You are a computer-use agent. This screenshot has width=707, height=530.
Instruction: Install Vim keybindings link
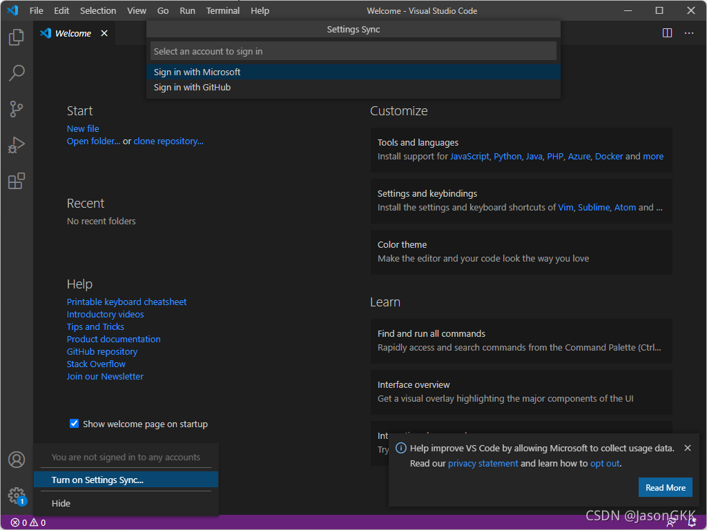[x=565, y=207]
